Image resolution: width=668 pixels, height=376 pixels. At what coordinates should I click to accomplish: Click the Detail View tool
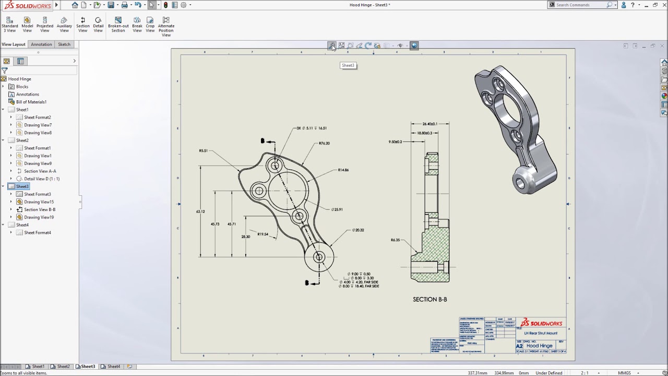(x=98, y=24)
